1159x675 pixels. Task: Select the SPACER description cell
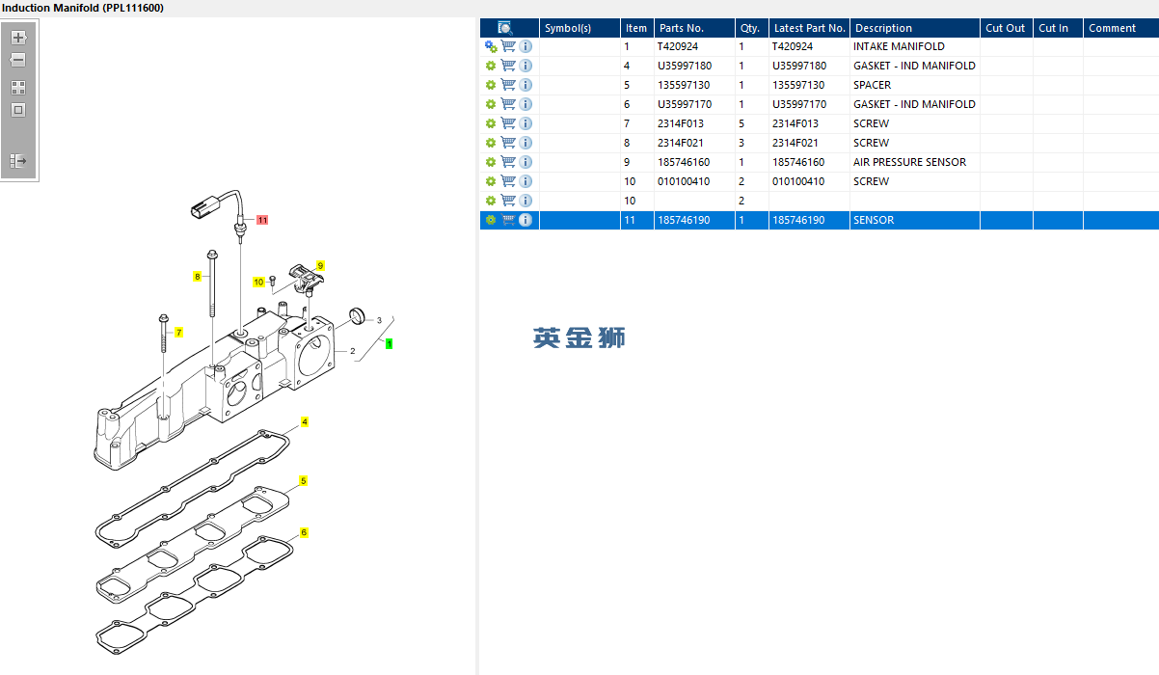point(916,85)
